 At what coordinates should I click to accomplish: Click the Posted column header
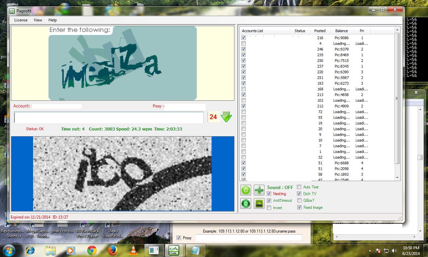coord(320,31)
